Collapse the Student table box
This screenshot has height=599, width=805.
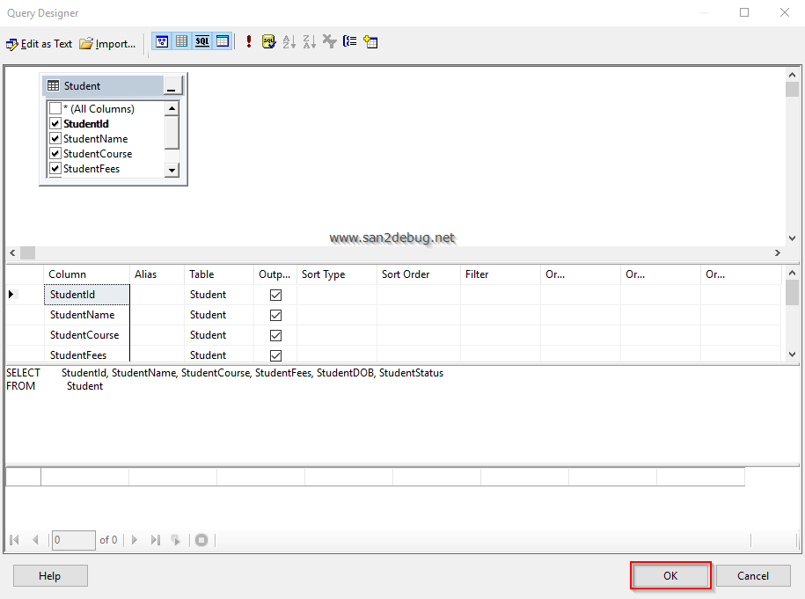click(x=172, y=86)
